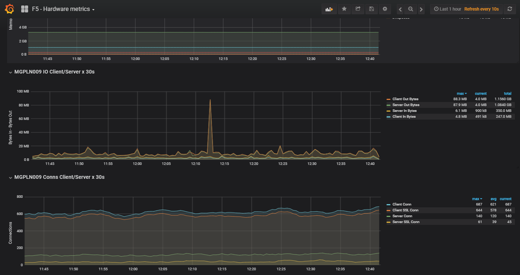Viewport: 520px width, 275px height.
Task: Zoom out time range with magnifier icon
Action: coord(411,9)
